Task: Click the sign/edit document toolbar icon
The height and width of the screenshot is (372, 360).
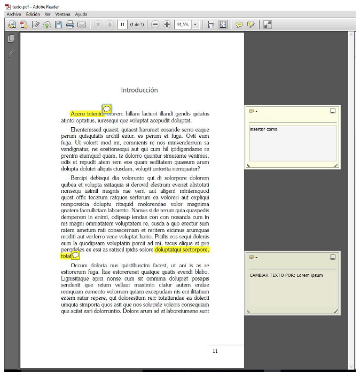Action: 36,25
